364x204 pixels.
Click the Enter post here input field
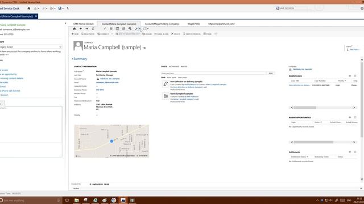point(213,73)
